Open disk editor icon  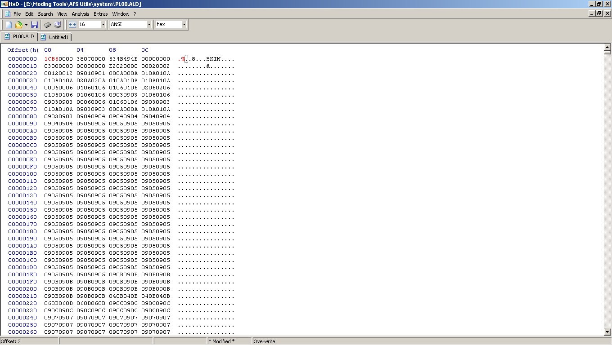[x=58, y=25]
